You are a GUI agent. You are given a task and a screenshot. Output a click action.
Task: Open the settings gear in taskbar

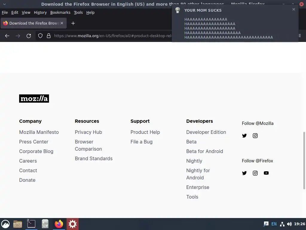click(73, 224)
